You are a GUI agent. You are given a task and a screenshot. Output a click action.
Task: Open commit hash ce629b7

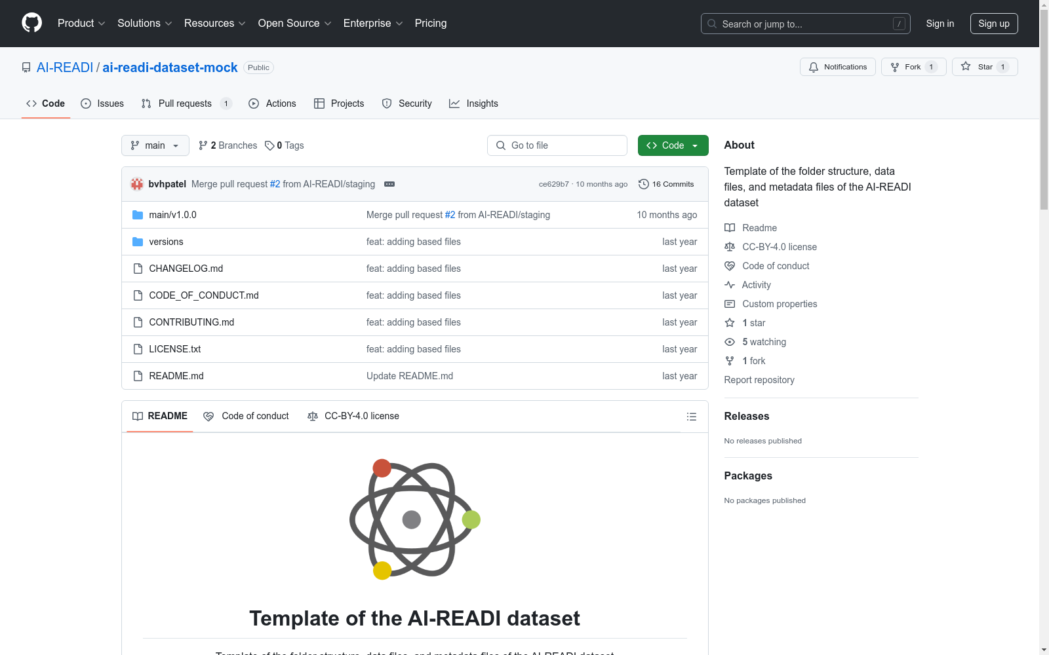click(x=554, y=184)
